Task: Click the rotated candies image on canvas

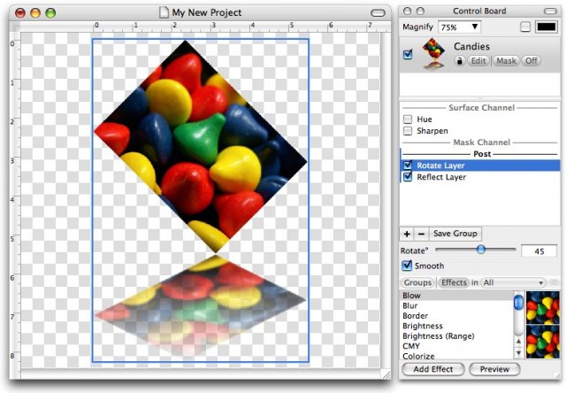Action: (201, 146)
